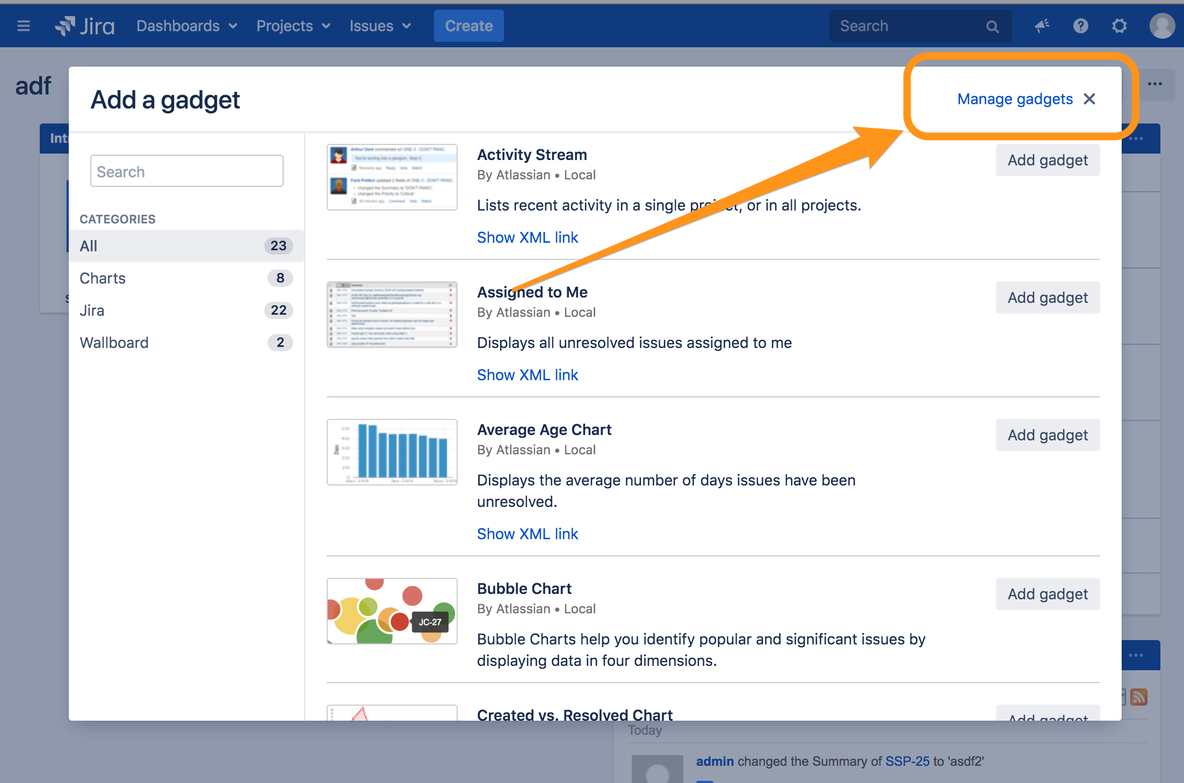Open the help question mark icon

coord(1080,26)
